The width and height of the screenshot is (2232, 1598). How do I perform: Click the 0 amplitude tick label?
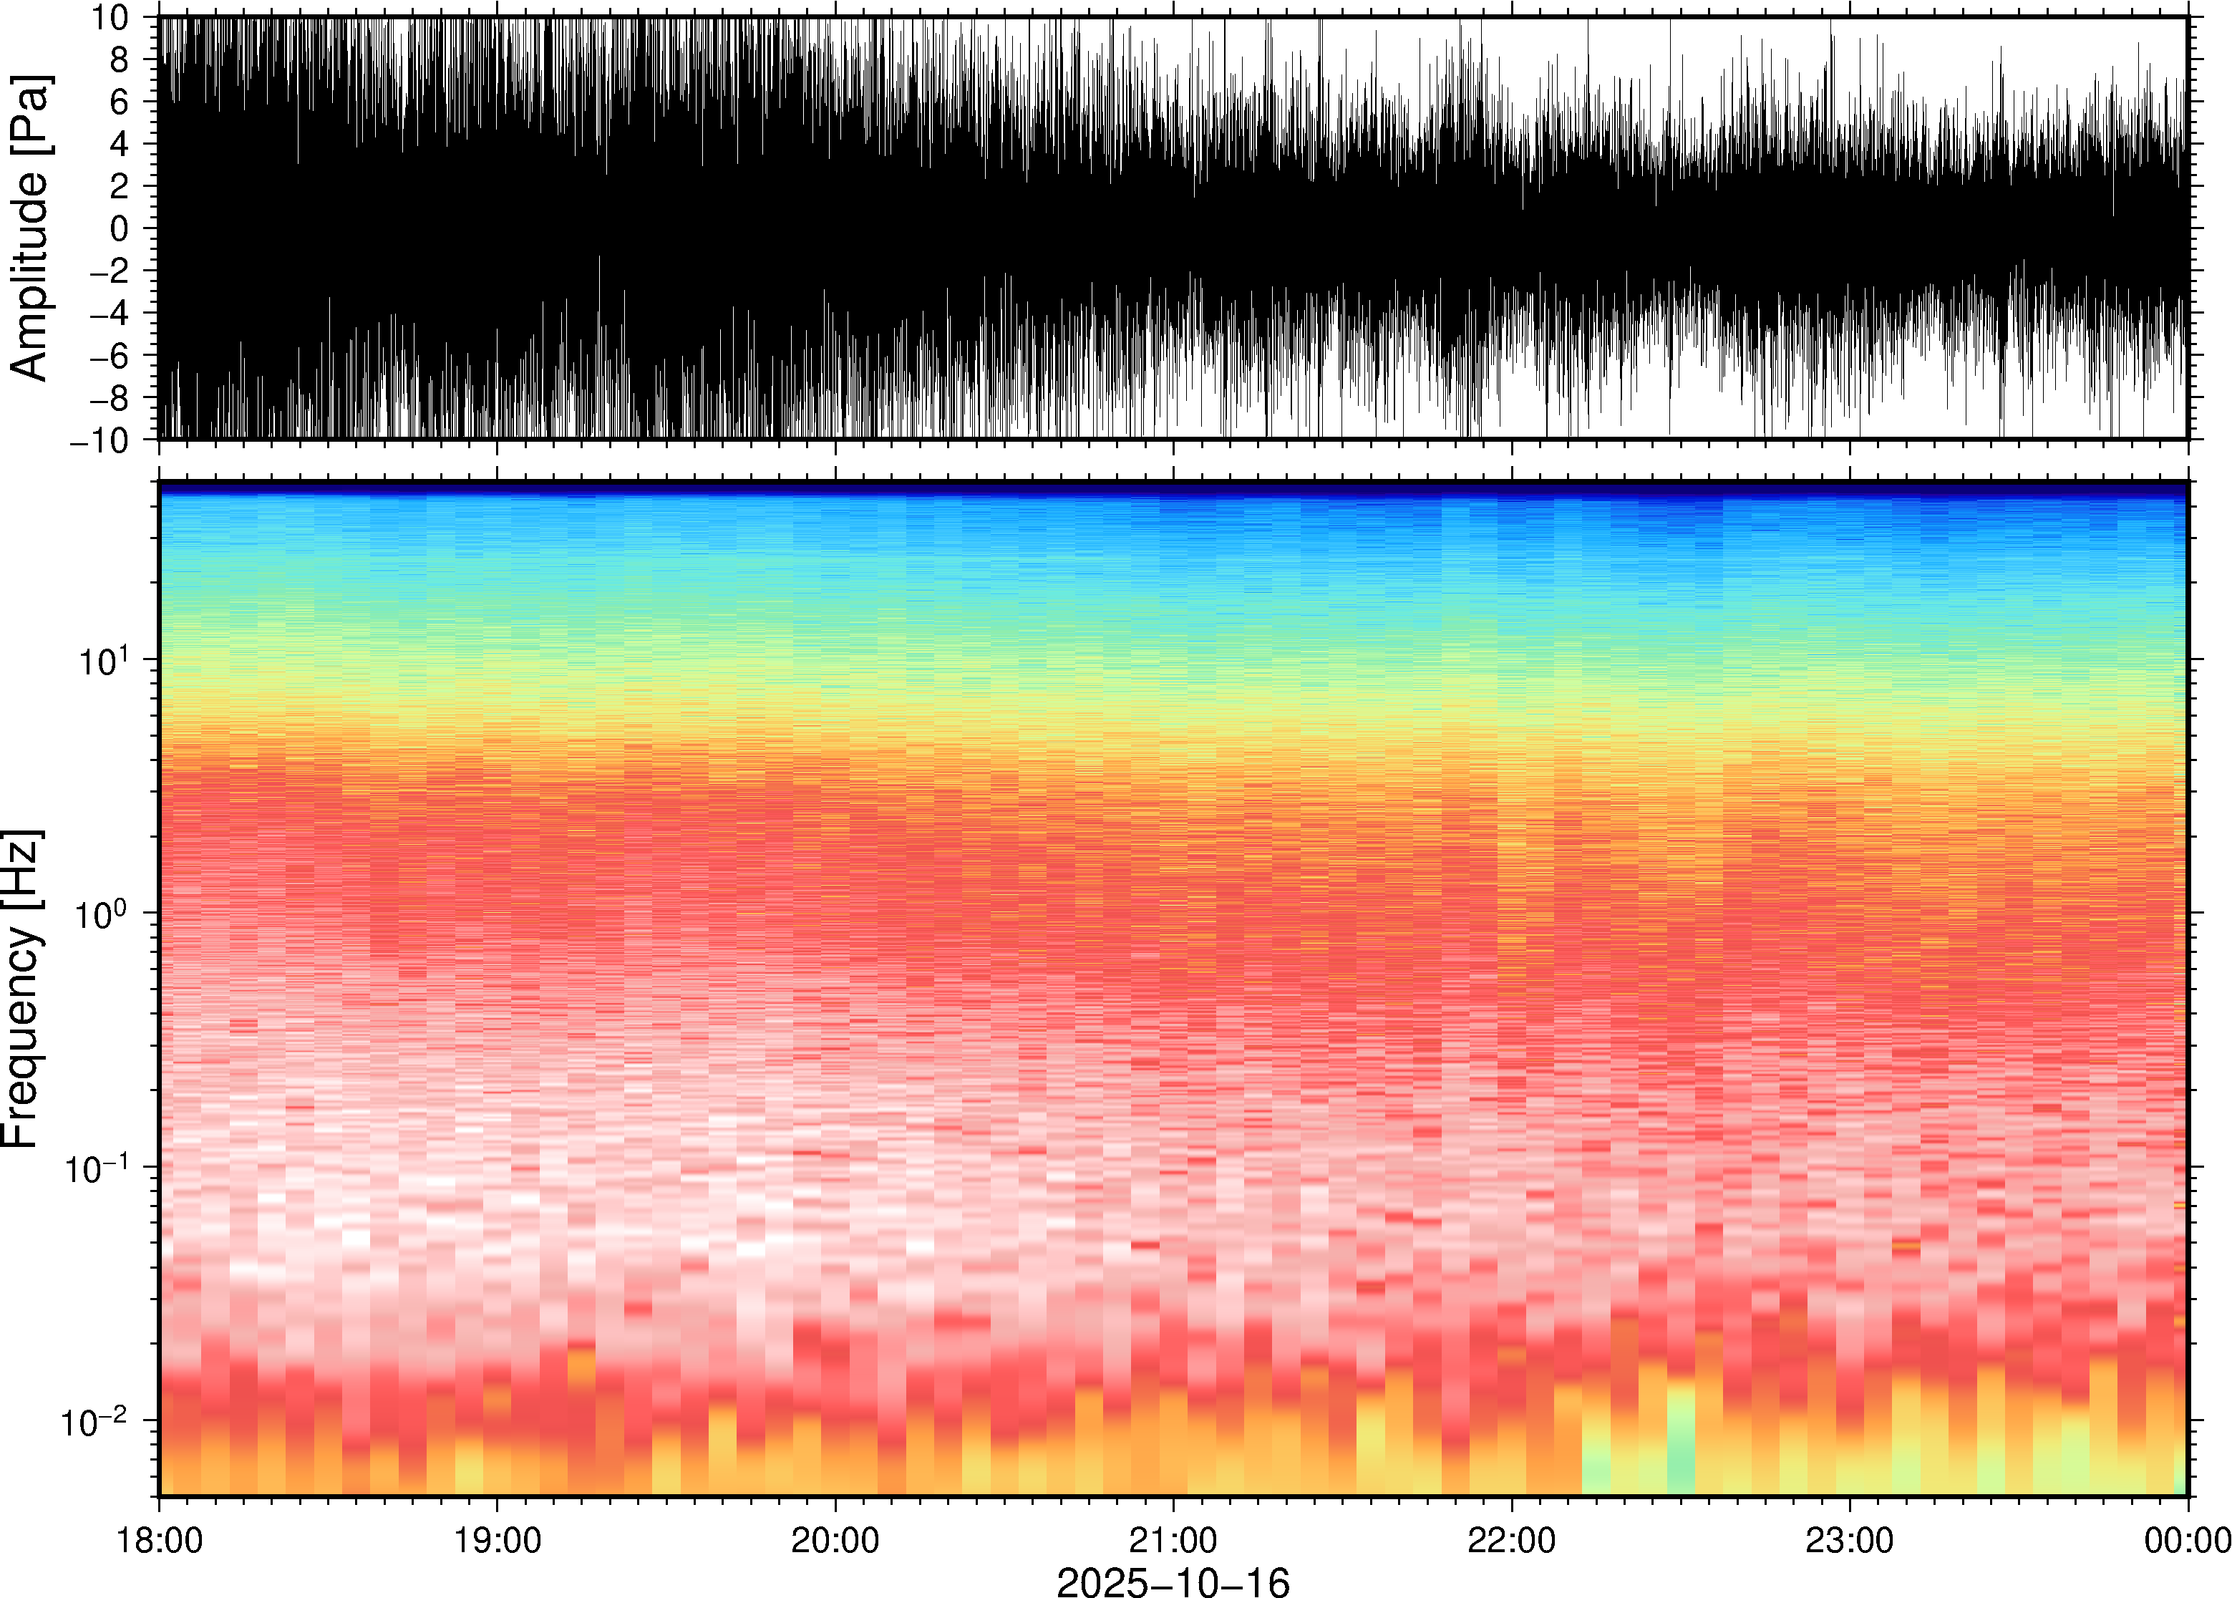pos(120,229)
